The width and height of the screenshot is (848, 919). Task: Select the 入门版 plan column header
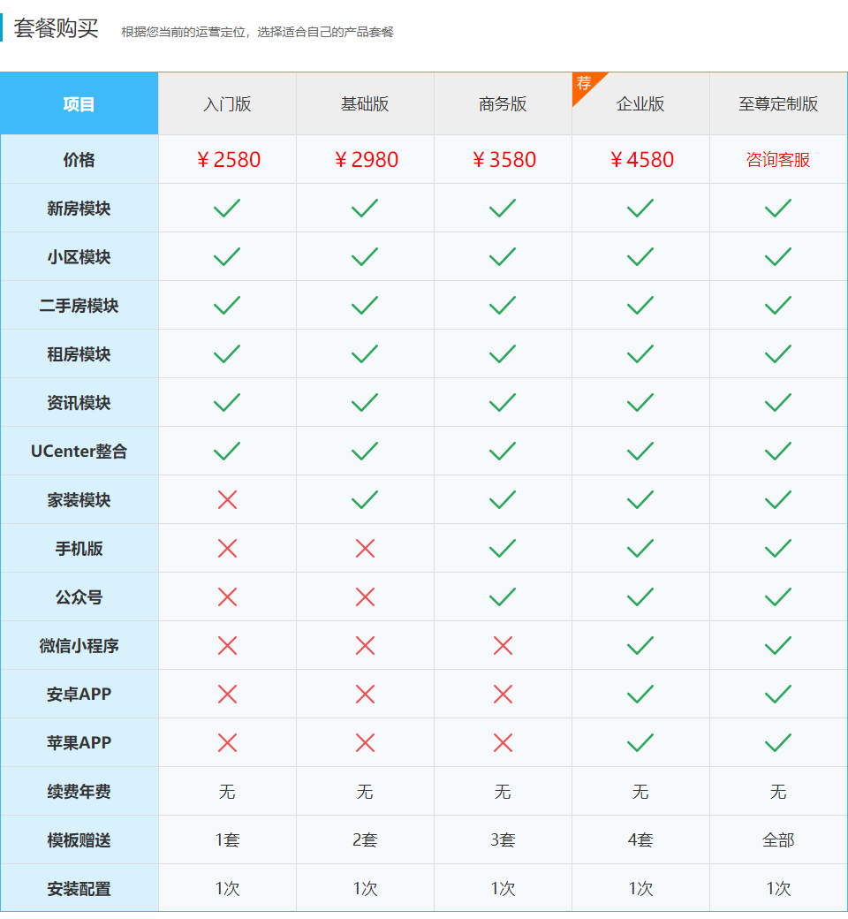[x=227, y=104]
